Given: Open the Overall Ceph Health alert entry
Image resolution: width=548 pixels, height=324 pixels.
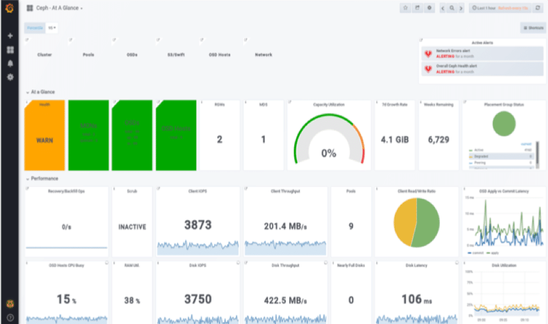Looking at the screenshot, I should [x=482, y=69].
